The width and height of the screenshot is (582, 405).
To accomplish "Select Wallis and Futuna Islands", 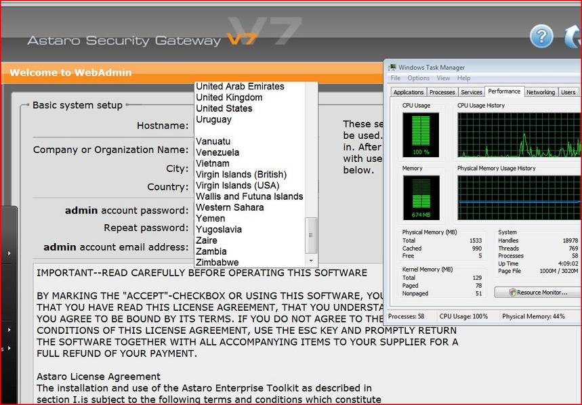I will click(x=249, y=196).
